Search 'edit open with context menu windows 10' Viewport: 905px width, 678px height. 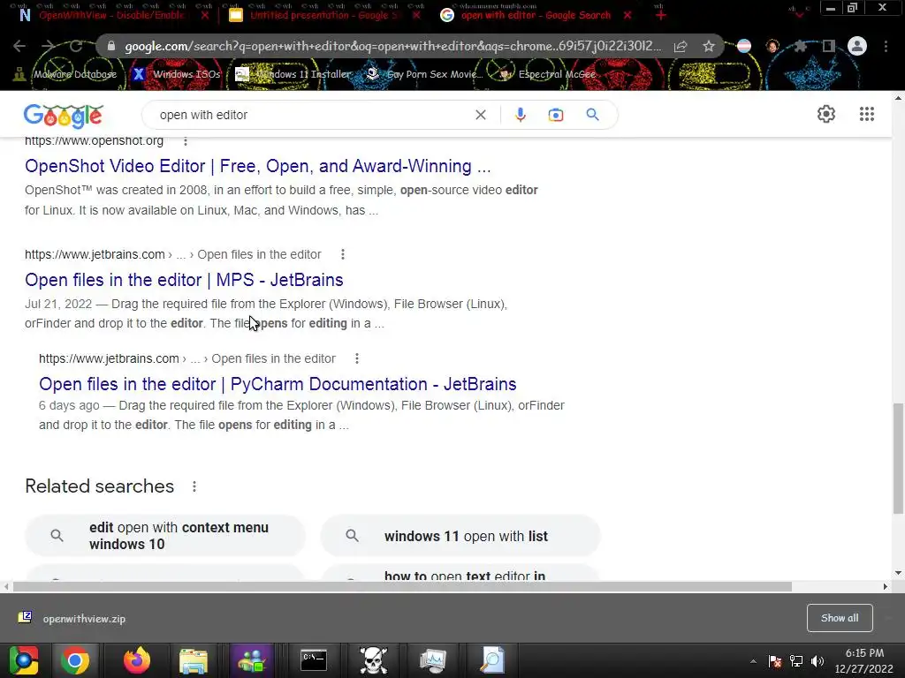click(x=165, y=536)
